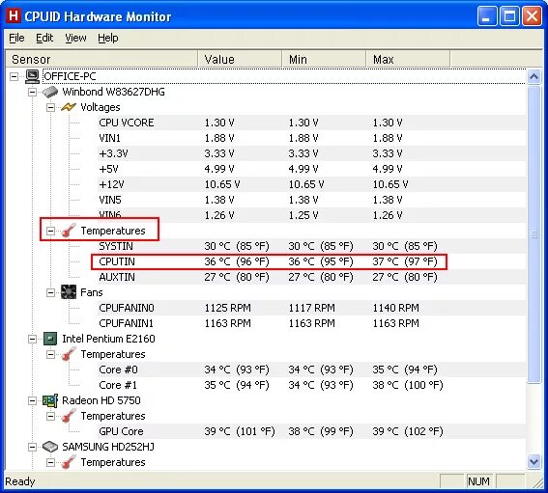Image resolution: width=548 pixels, height=493 pixels.
Task: Collapse the Voltages group
Action: pos(50,107)
